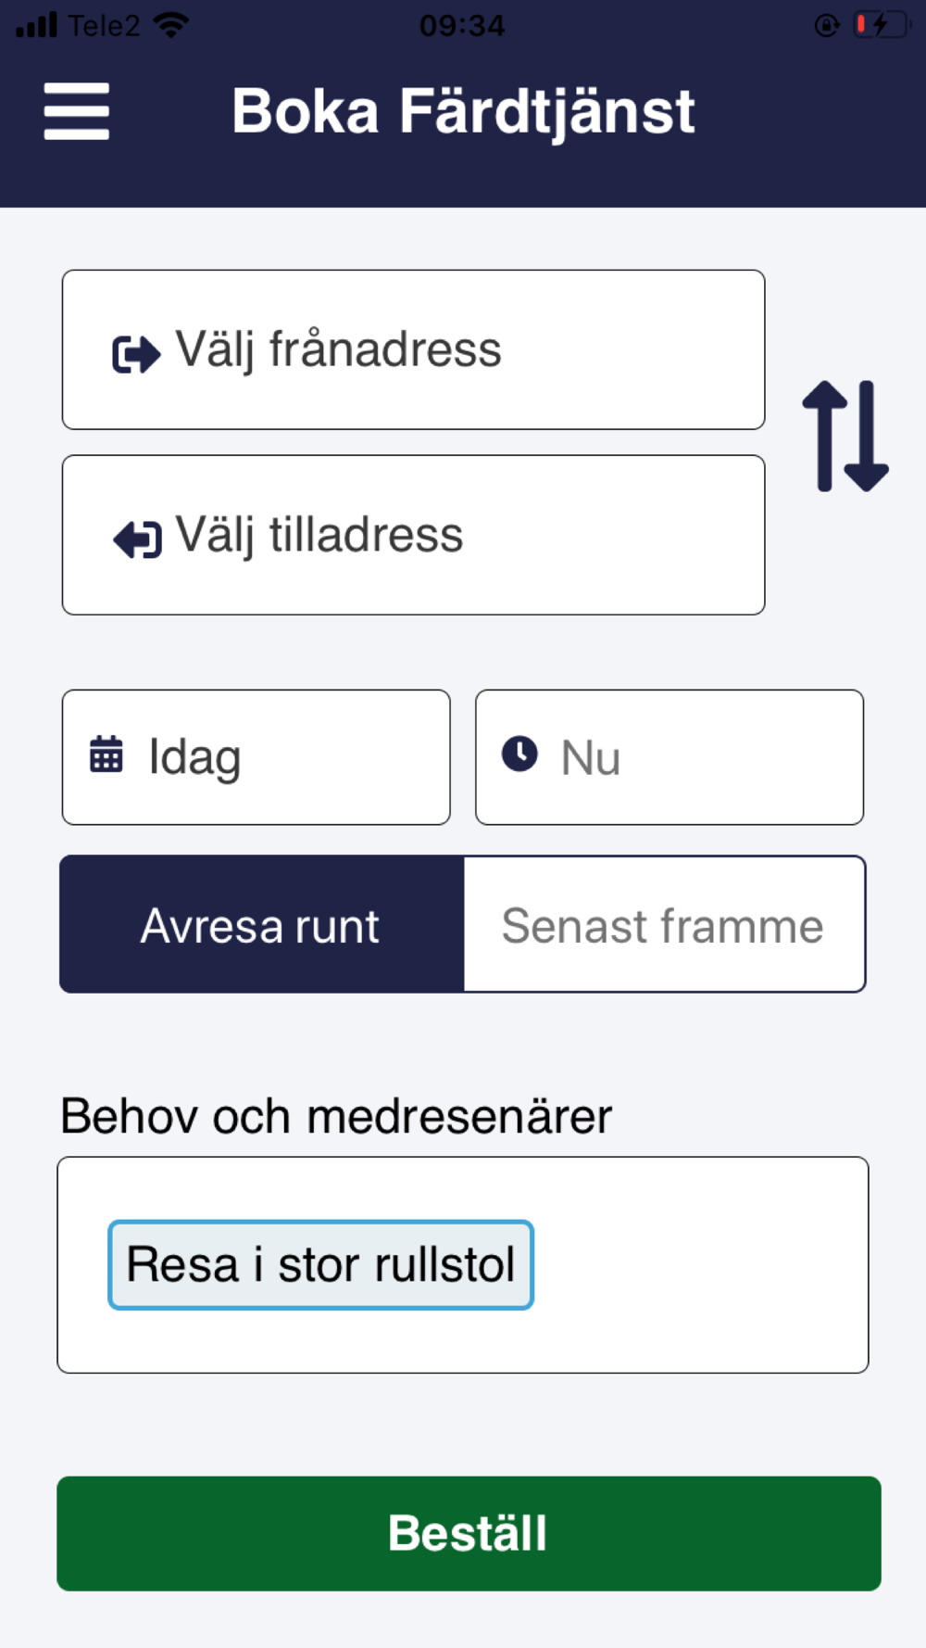This screenshot has height=1648, width=926.
Task: Tap the calendar icon beside Idag
Action: click(106, 754)
